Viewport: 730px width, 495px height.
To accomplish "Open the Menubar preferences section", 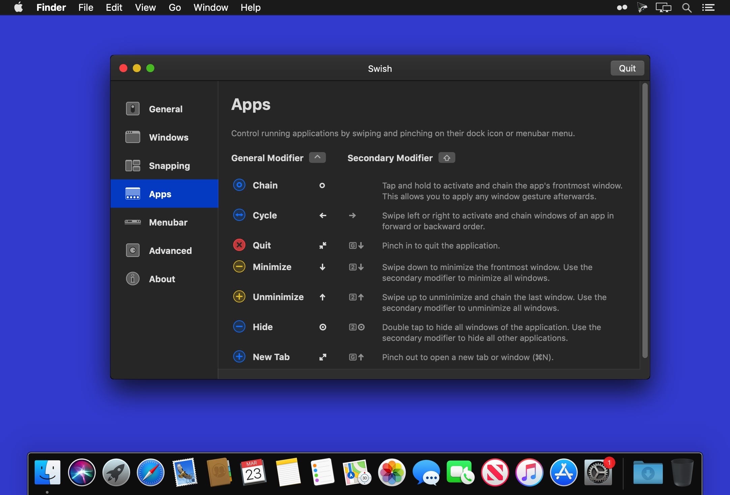I will tap(164, 222).
